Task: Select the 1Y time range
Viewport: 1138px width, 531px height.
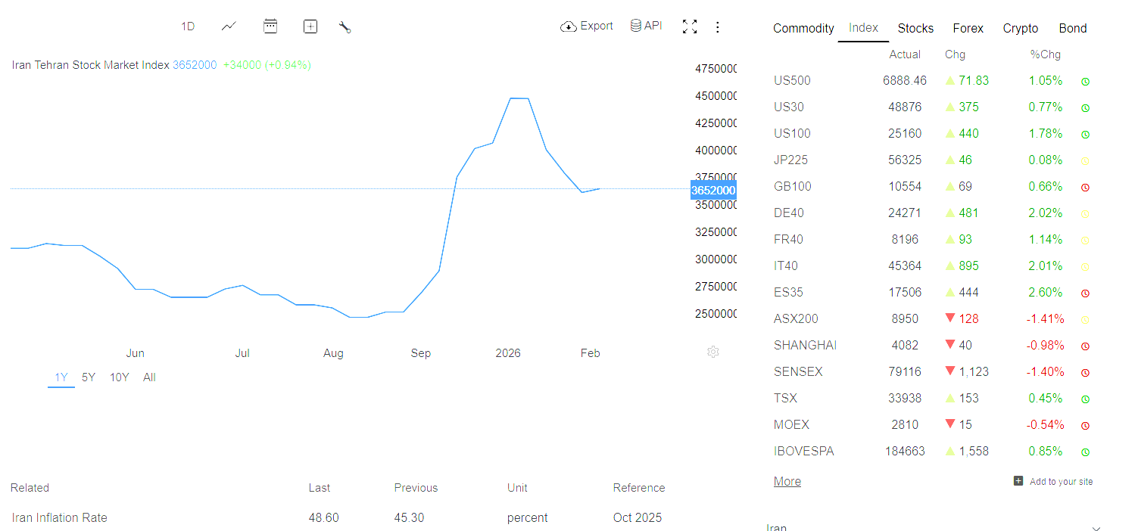Action: (x=61, y=377)
